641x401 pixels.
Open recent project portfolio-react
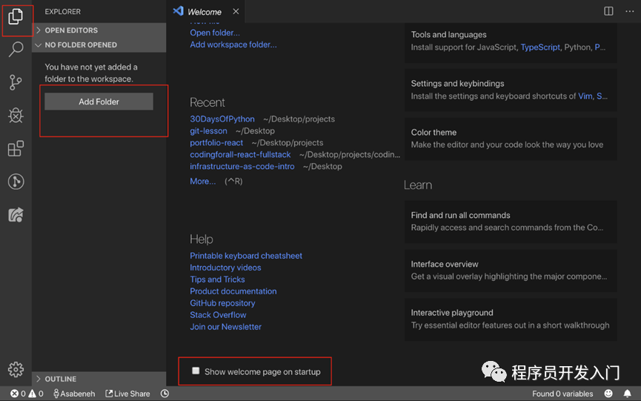[x=216, y=142]
